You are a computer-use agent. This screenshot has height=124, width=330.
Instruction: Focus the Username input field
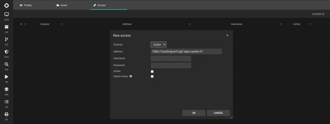(171, 58)
